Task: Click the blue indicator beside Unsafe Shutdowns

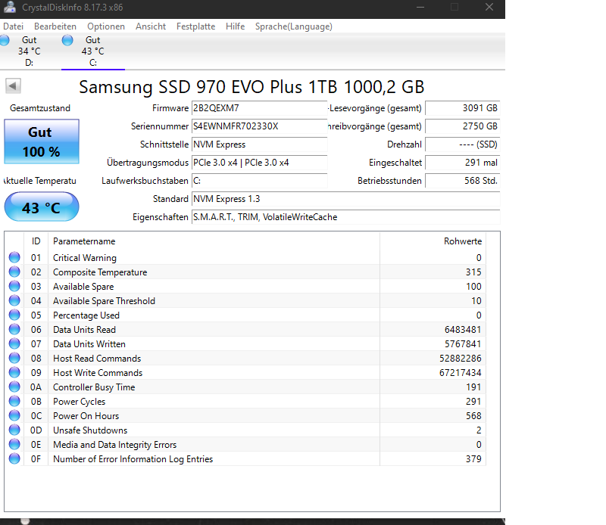Action: point(14,430)
